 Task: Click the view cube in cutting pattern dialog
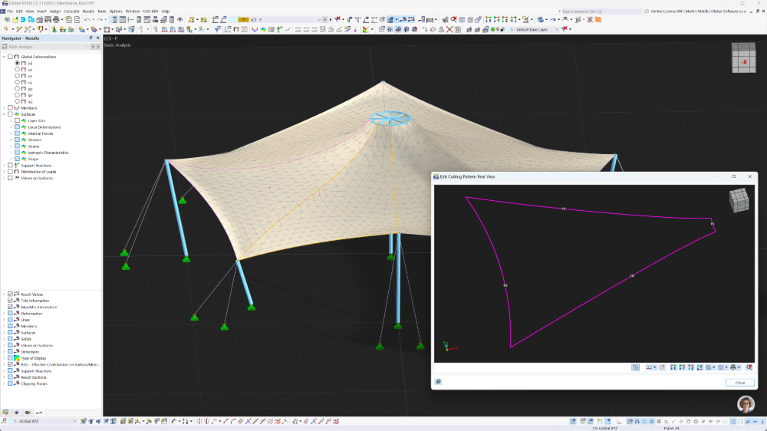pos(739,201)
